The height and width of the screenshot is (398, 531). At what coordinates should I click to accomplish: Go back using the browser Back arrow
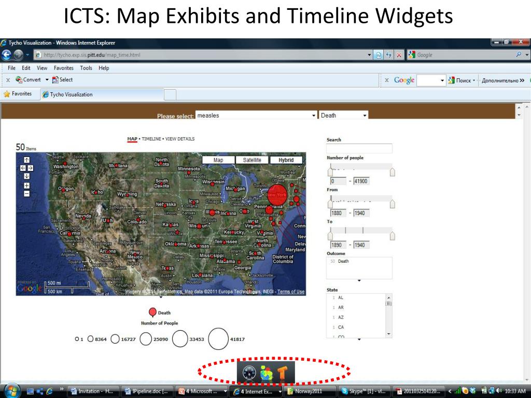6,54
